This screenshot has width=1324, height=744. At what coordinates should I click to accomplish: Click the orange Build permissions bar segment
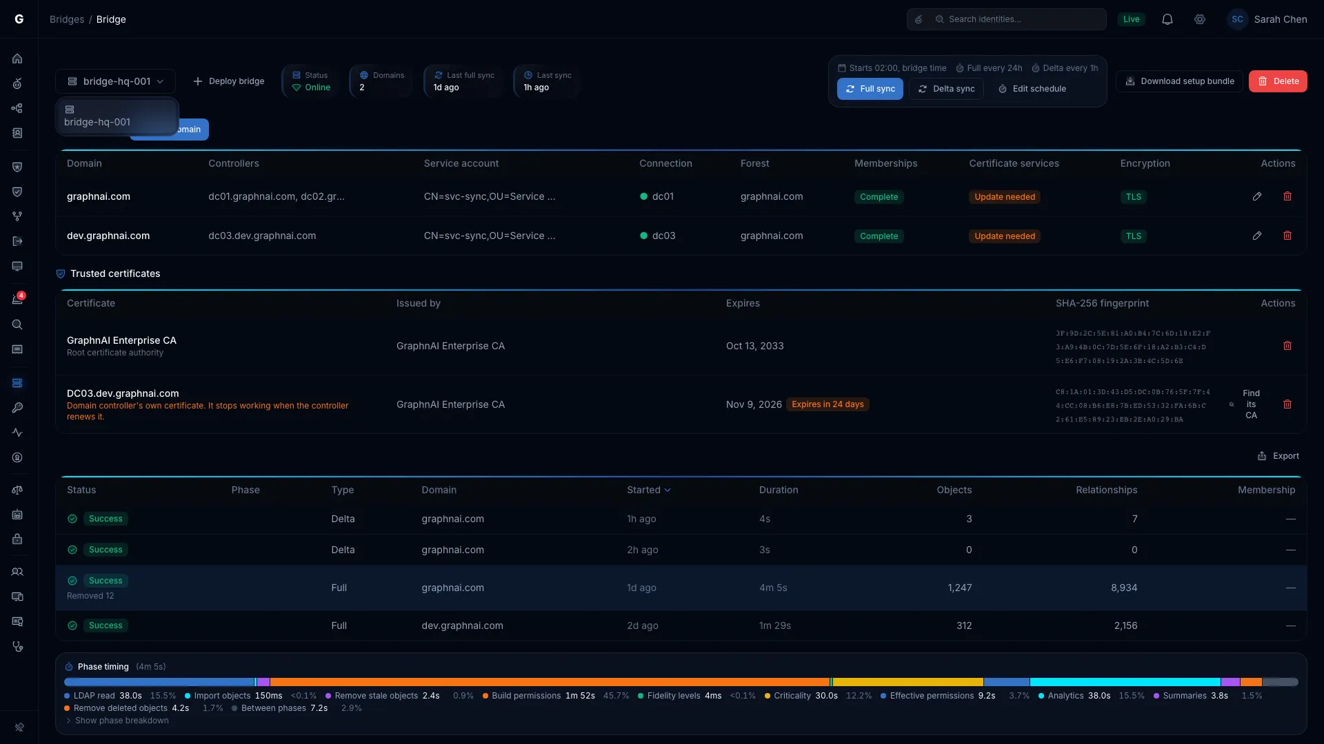[x=550, y=682]
